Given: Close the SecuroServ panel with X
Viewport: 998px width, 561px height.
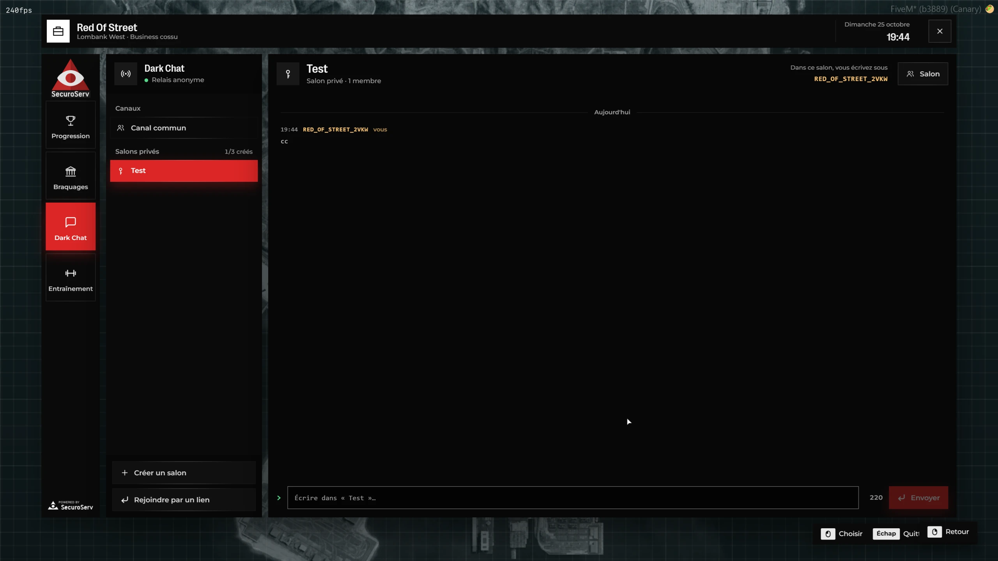Looking at the screenshot, I should click(940, 31).
